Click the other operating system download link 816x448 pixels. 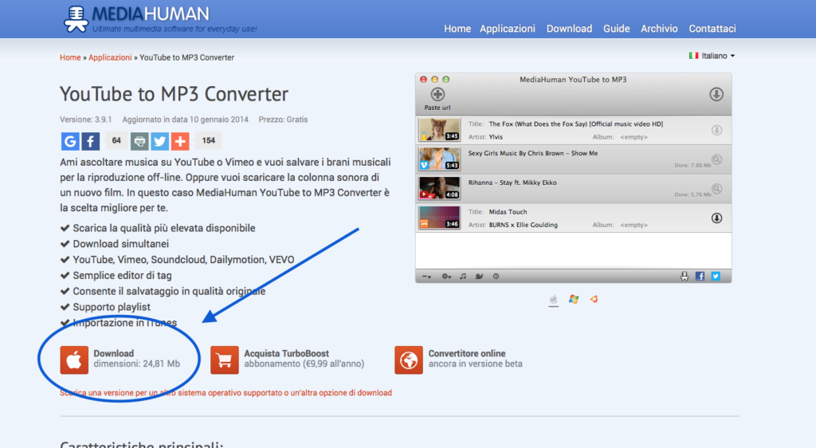(x=226, y=393)
